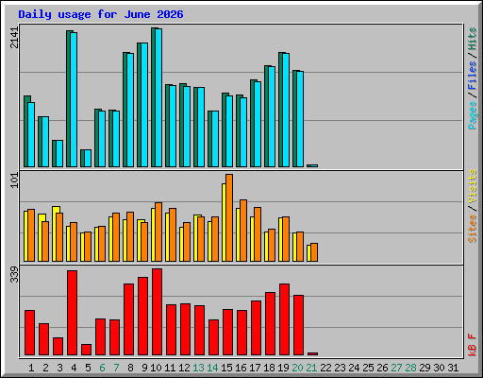Click the cyan hits bar for day 19
483x378 pixels.
(x=286, y=110)
